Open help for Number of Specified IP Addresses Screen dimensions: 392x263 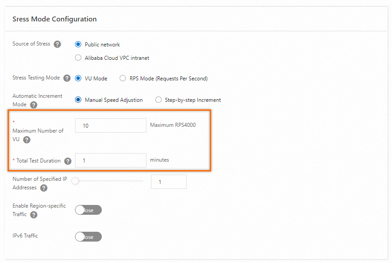pyautogui.click(x=44, y=188)
